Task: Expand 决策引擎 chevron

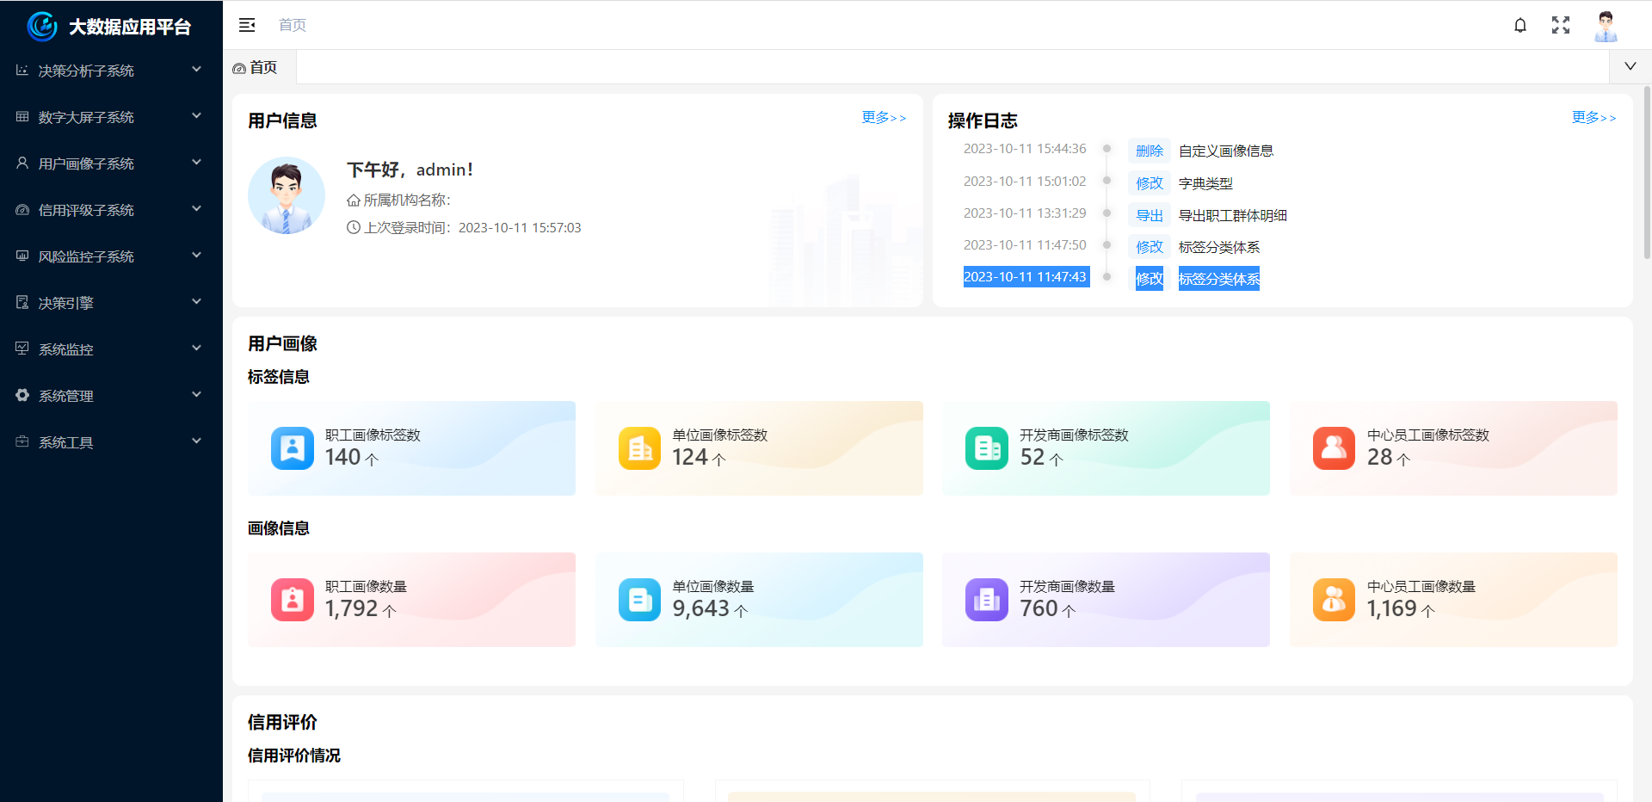Action: pyautogui.click(x=196, y=302)
